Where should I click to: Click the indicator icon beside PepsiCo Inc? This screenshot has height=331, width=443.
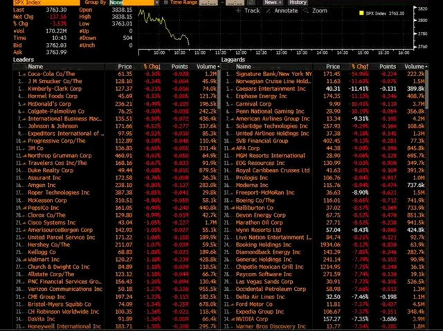24,208
